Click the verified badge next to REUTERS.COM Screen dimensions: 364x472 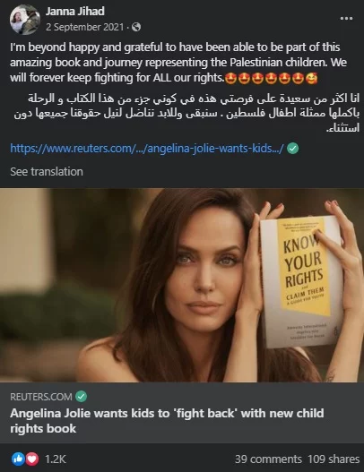coord(81,397)
